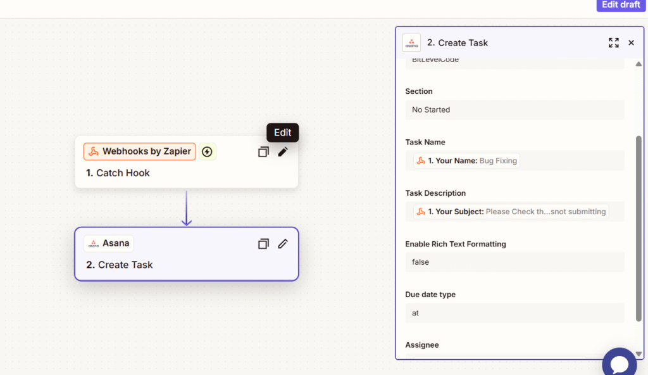648x375 pixels.
Task: Click the Enable Rich Text Formatting field showing false
Action: click(x=514, y=262)
